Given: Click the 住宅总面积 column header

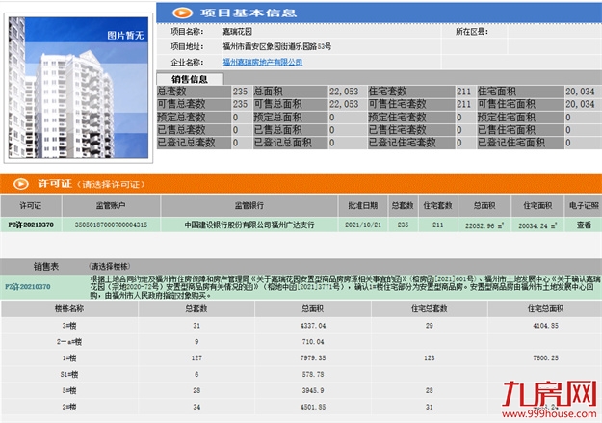Looking at the screenshot, I should [545, 308].
